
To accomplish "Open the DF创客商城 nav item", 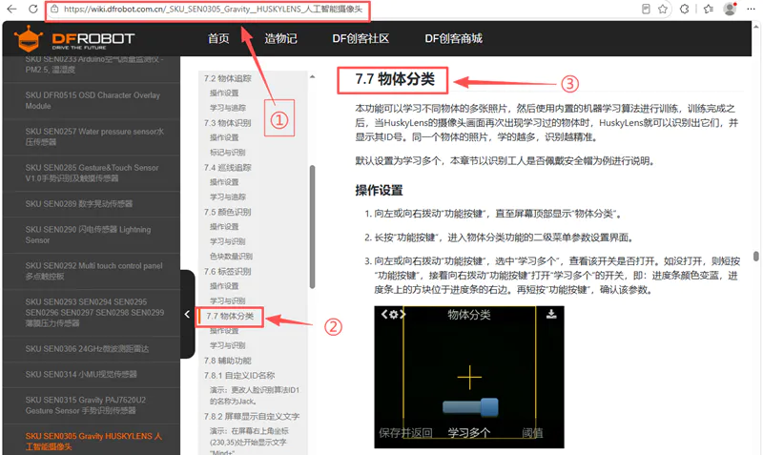I will 454,38.
